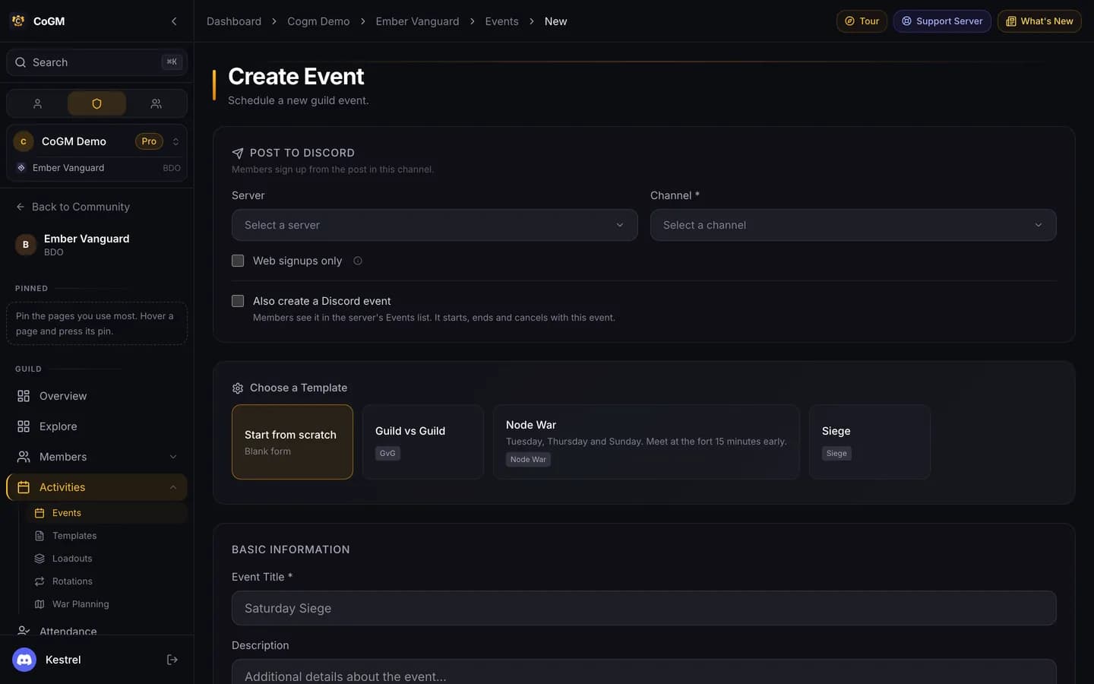
Task: Click the Cogm Demo breadcrumb
Action: 318,21
